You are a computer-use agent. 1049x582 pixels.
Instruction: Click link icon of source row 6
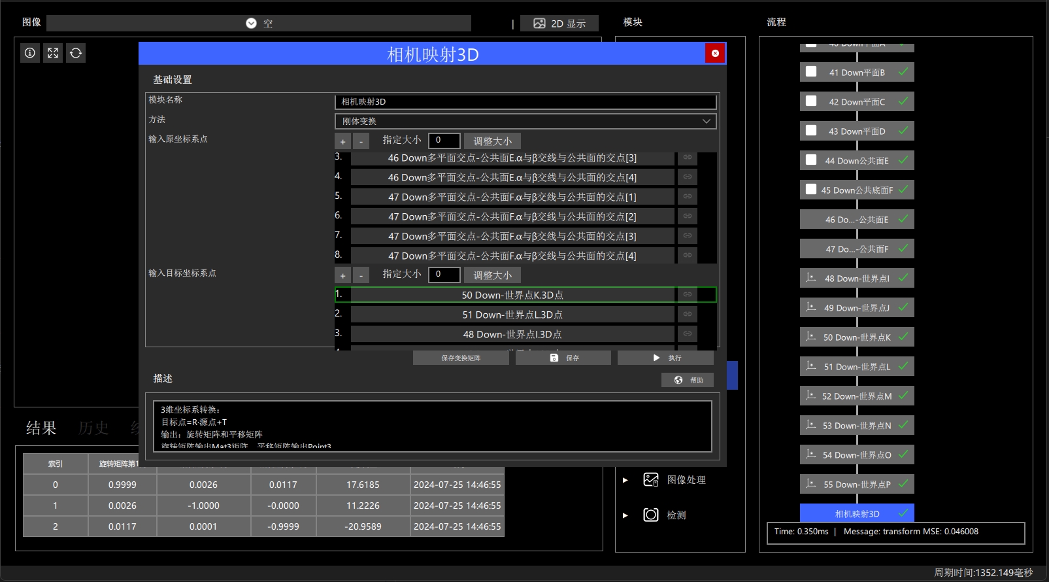pyautogui.click(x=688, y=216)
